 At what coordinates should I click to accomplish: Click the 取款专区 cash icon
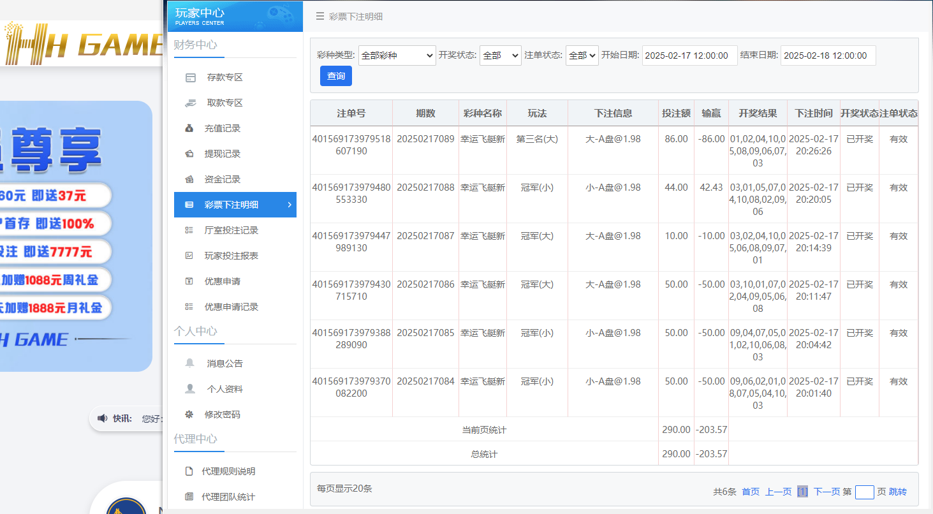click(x=190, y=103)
